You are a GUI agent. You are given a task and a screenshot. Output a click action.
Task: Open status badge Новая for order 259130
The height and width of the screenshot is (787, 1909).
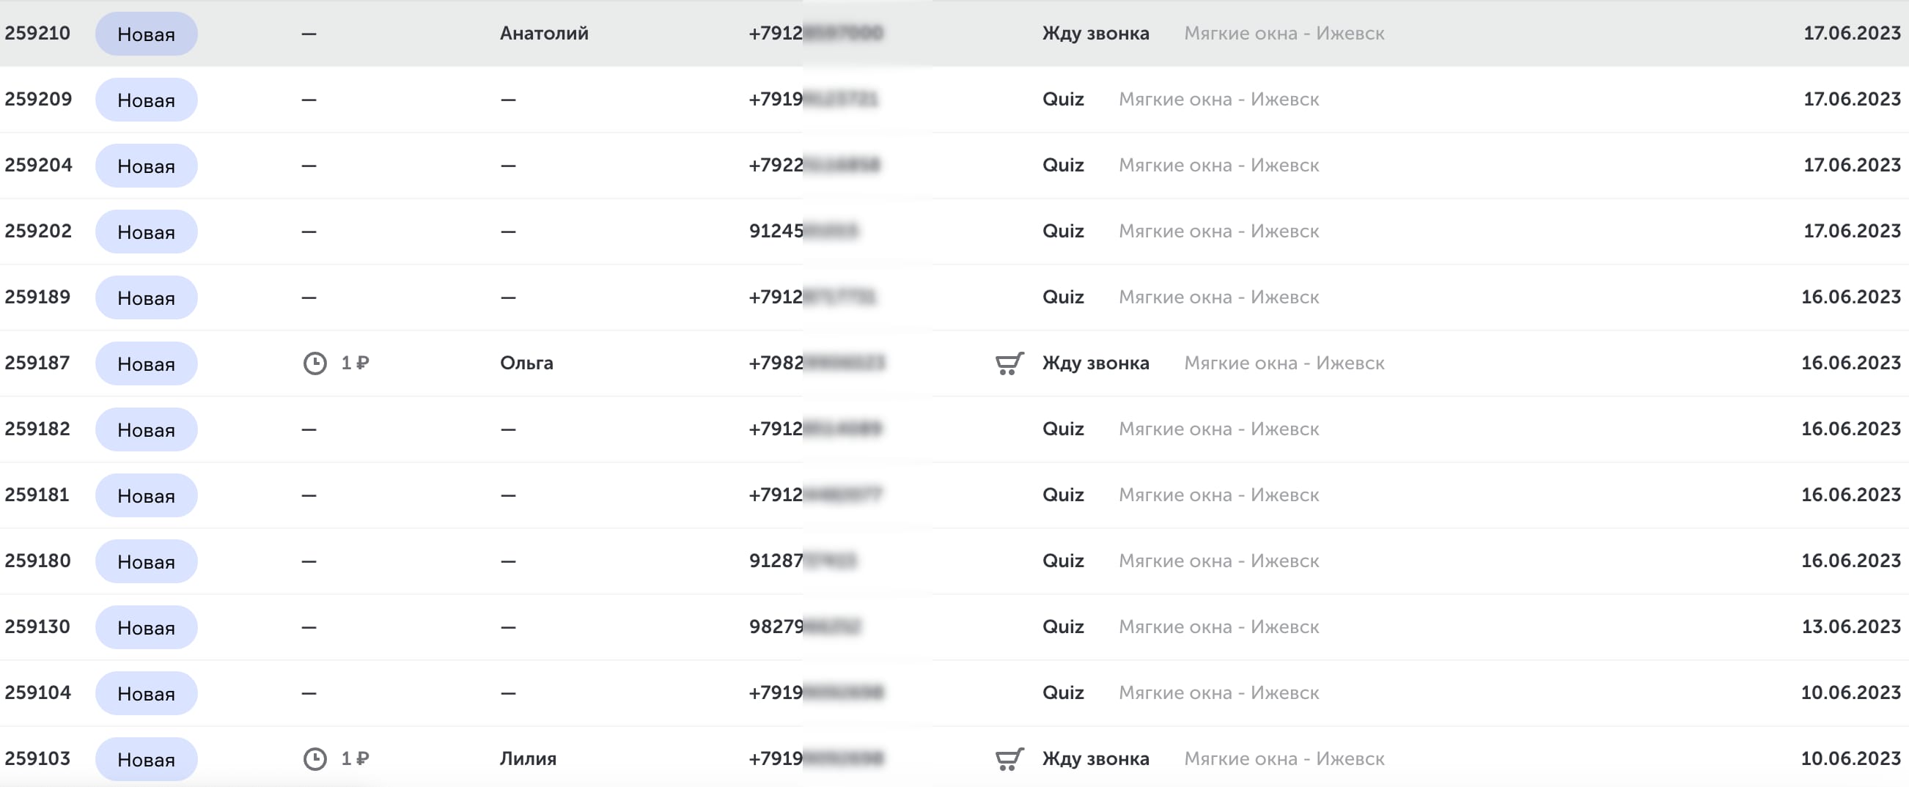coord(146,627)
